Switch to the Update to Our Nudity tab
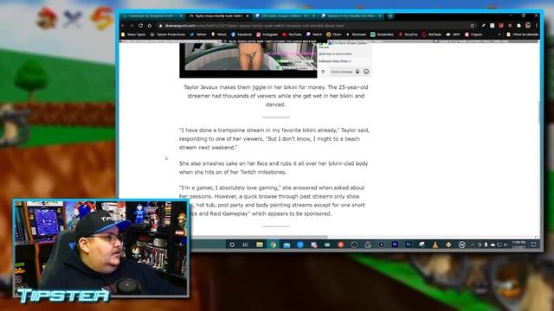 tap(351, 16)
